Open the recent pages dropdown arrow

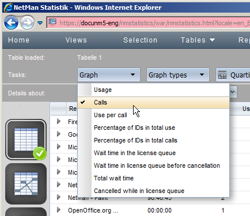[x=40, y=23]
